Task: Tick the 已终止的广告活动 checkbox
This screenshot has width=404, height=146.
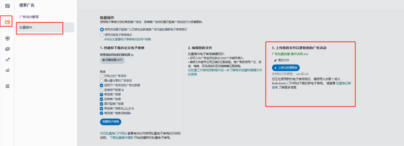Action: click(x=101, y=76)
